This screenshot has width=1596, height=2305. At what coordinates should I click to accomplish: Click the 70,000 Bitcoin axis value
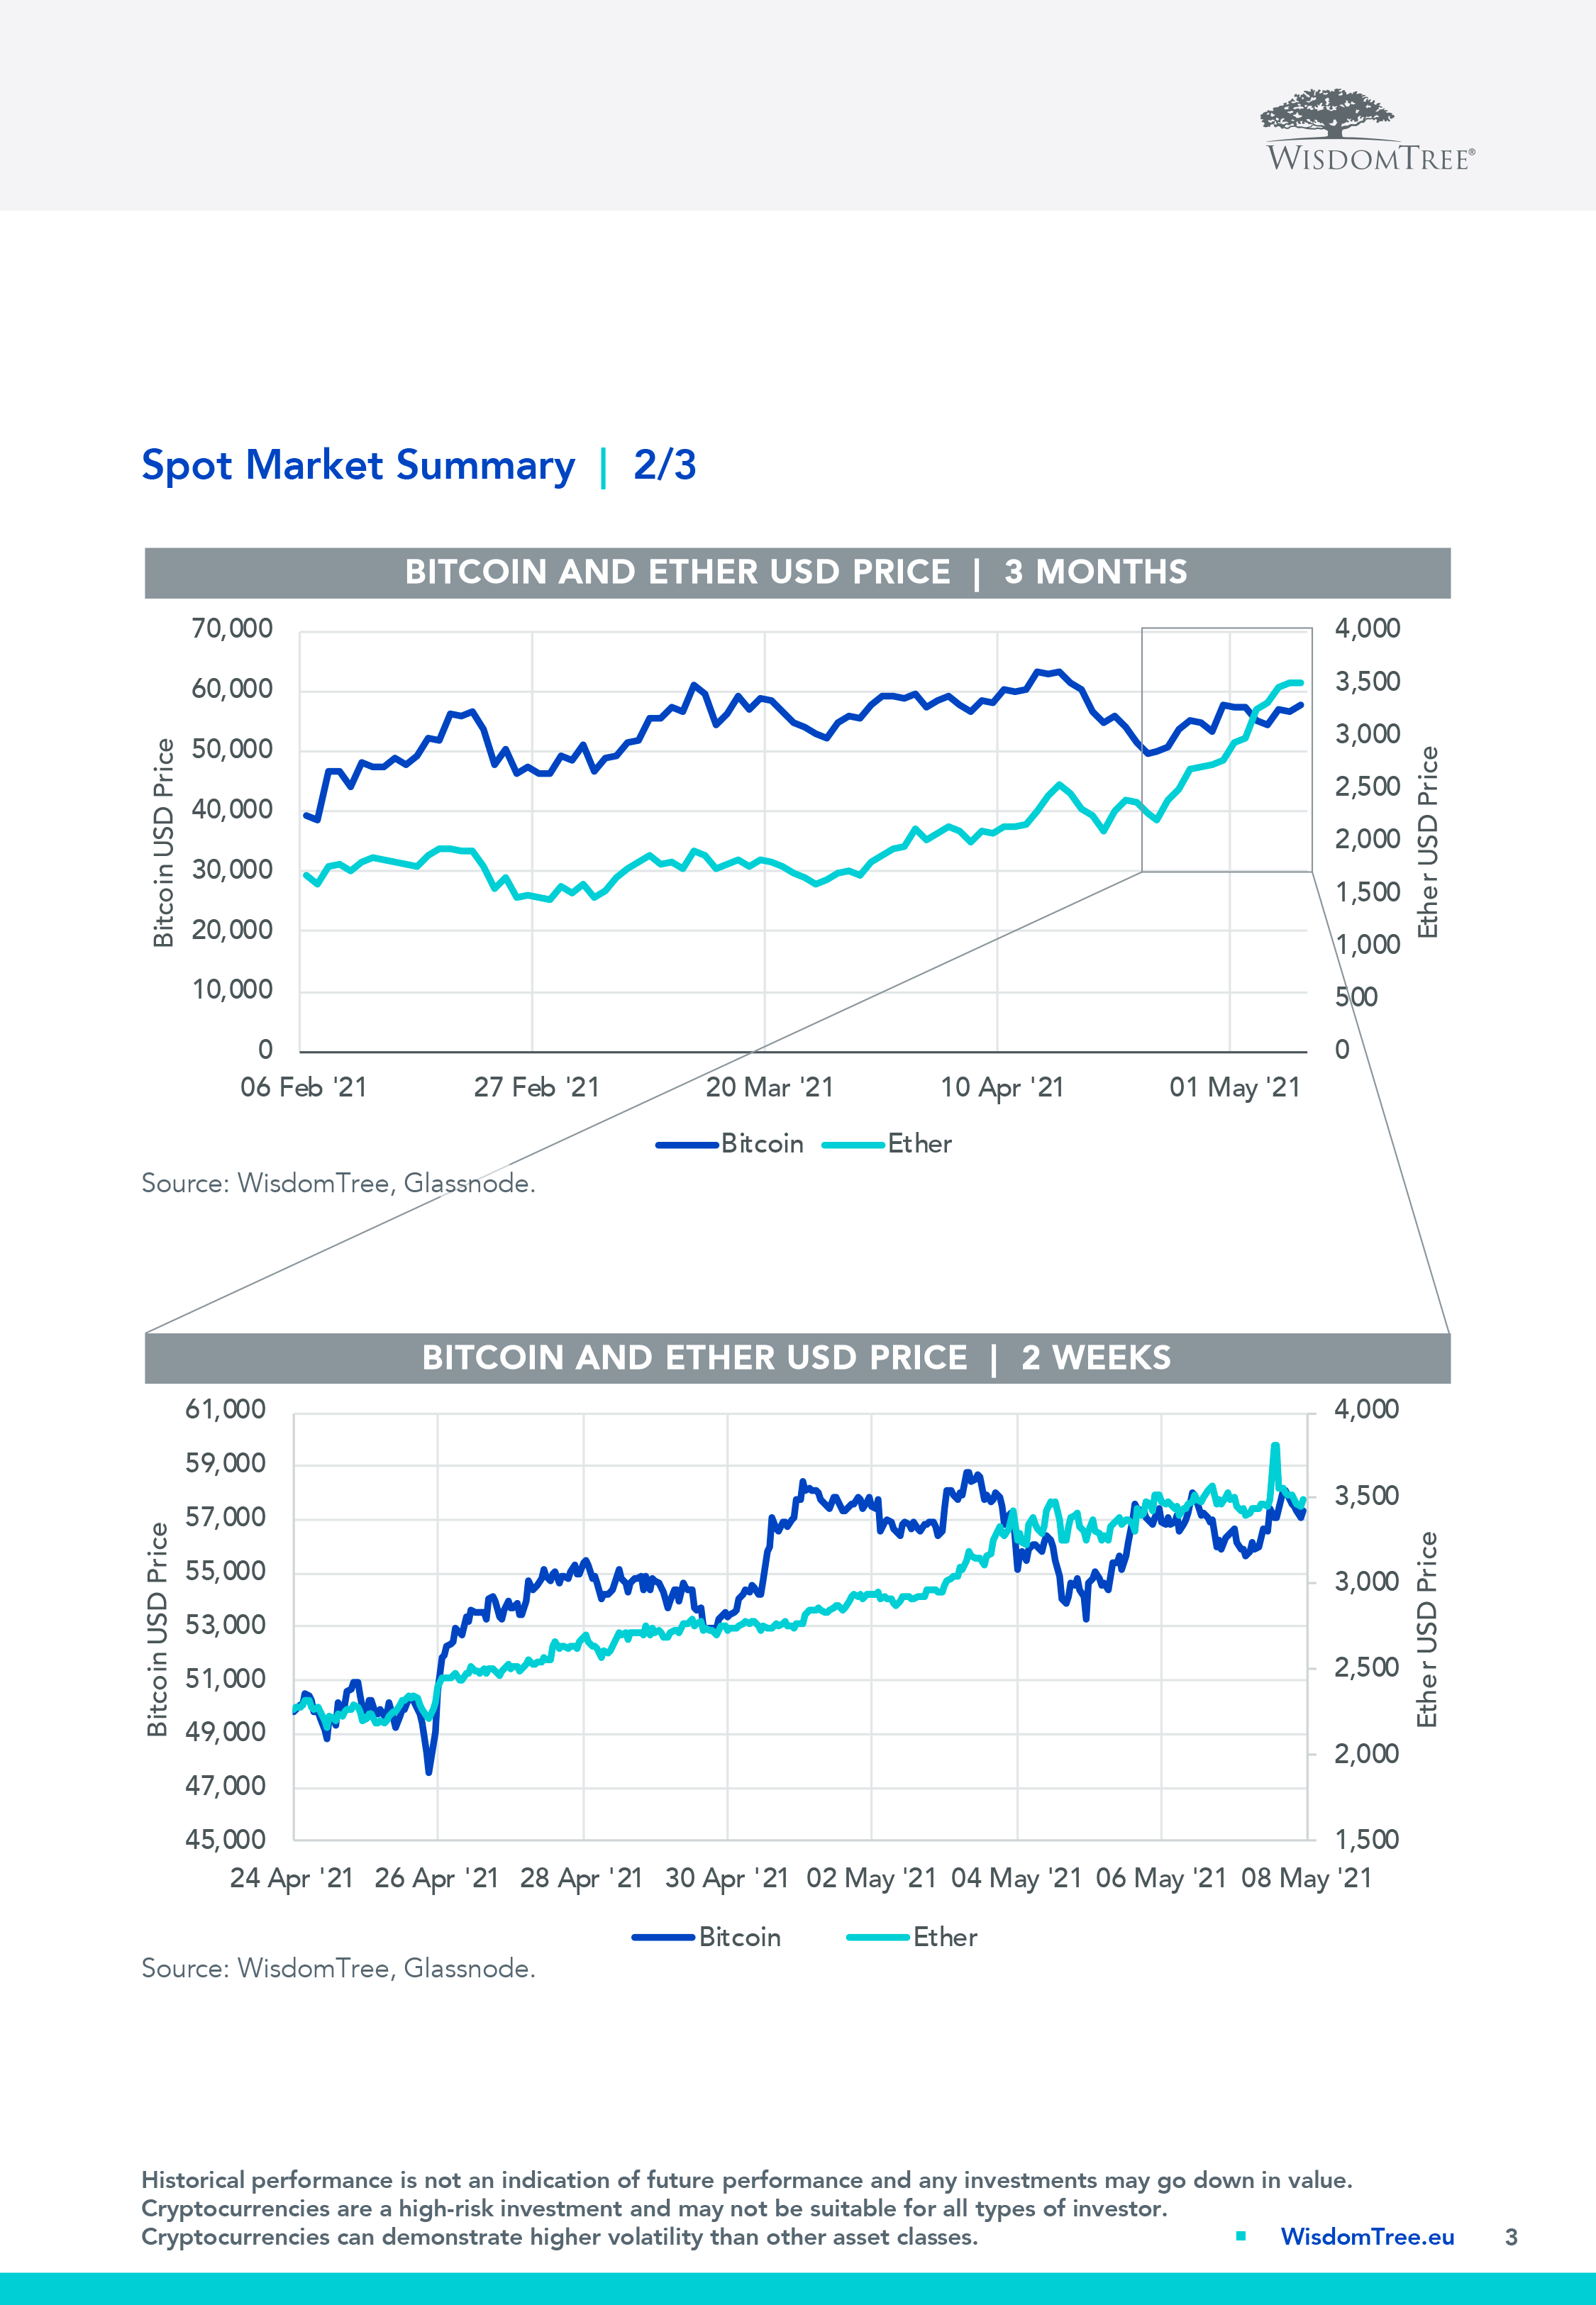pyautogui.click(x=232, y=628)
